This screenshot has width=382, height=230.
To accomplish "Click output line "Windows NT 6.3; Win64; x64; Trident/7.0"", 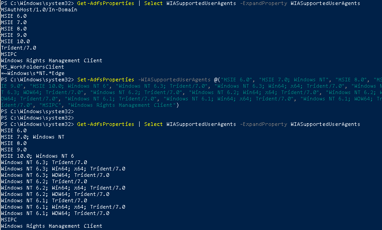I will click(x=63, y=169).
